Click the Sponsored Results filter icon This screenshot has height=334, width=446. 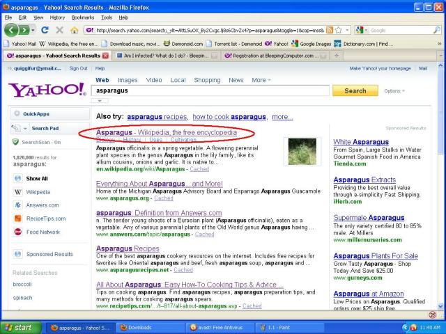[17, 254]
